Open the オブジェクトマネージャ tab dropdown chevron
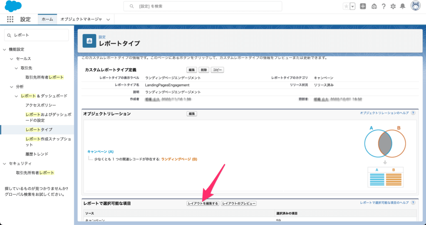This screenshot has width=426, height=225. pos(108,20)
